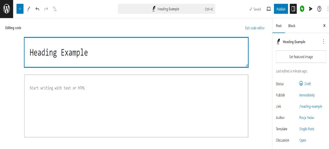Click the Start writing with text or HTML area
The height and width of the screenshot is (149, 329).
tap(136, 106)
